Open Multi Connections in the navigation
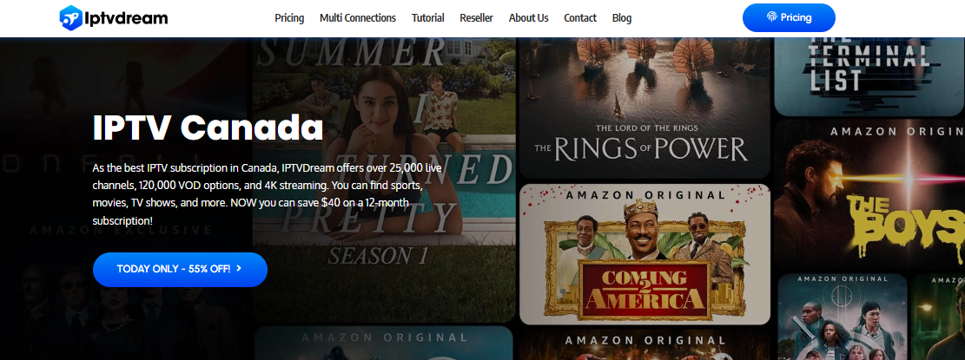The width and height of the screenshot is (965, 360). pyautogui.click(x=358, y=18)
